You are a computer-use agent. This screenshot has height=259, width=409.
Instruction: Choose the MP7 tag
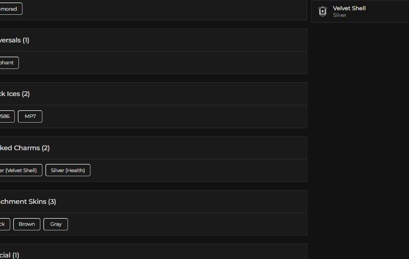(30, 116)
